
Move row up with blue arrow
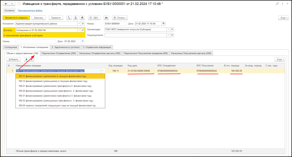(27, 59)
